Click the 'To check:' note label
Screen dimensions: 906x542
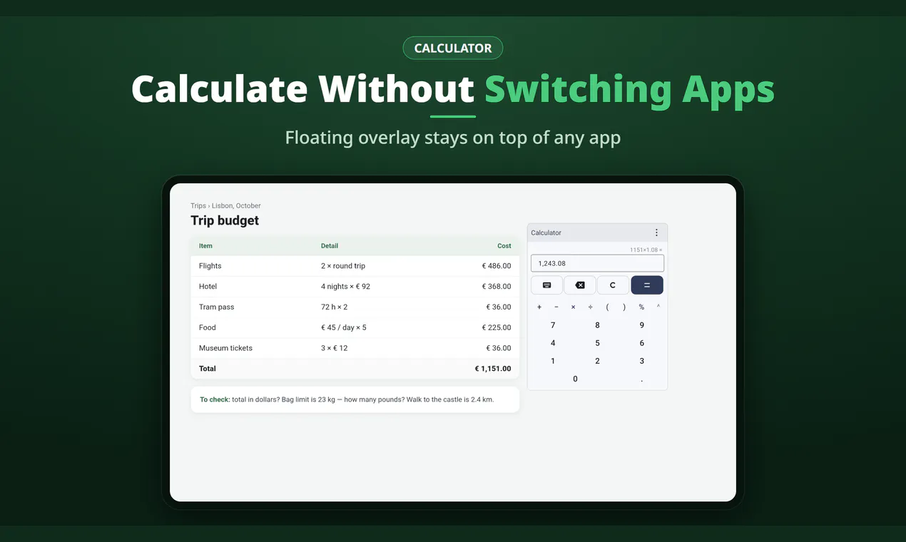(215, 399)
